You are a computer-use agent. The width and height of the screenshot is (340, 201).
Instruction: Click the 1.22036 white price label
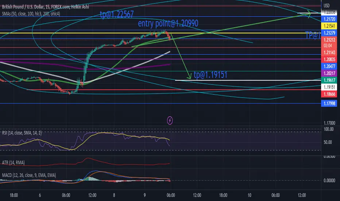[x=329, y=12]
